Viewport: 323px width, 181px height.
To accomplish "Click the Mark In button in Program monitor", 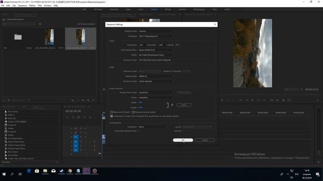I will (228, 100).
